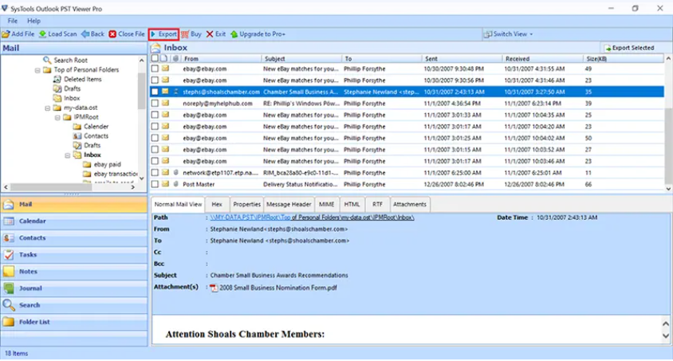Click Upgrade to Pro+ in the toolbar
This screenshot has width=673, height=361.
[258, 34]
